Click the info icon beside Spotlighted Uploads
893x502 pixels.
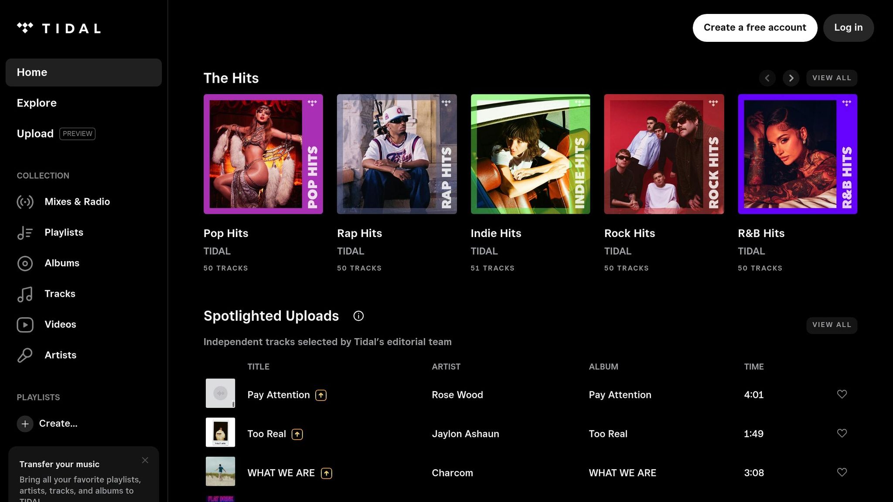358,315
